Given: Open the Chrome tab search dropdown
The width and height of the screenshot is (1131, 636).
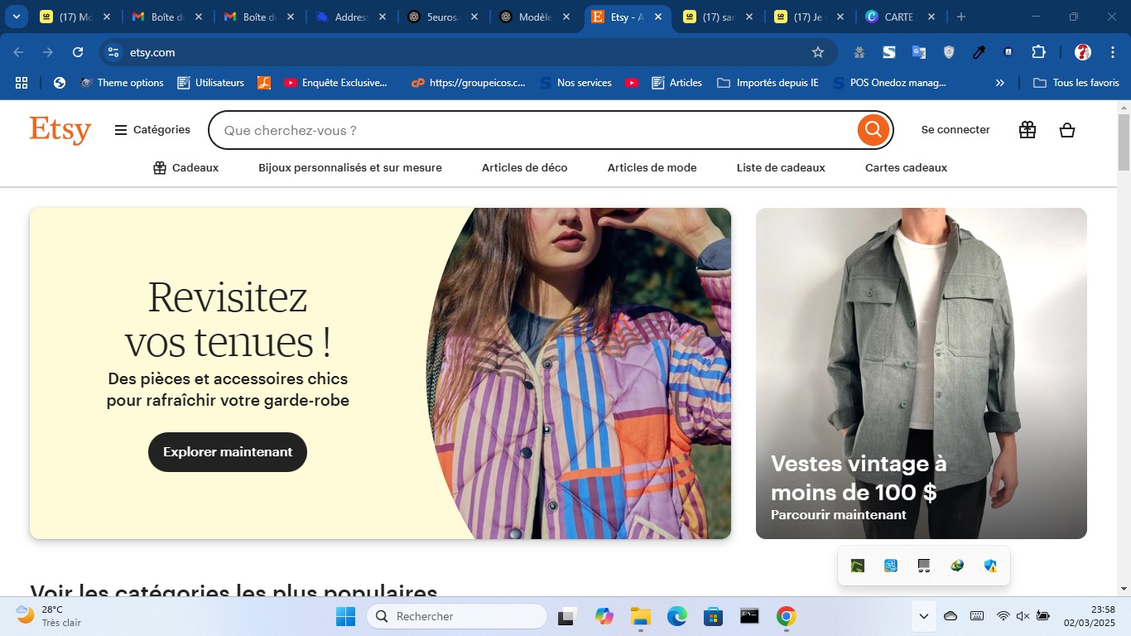Looking at the screenshot, I should pos(16,17).
